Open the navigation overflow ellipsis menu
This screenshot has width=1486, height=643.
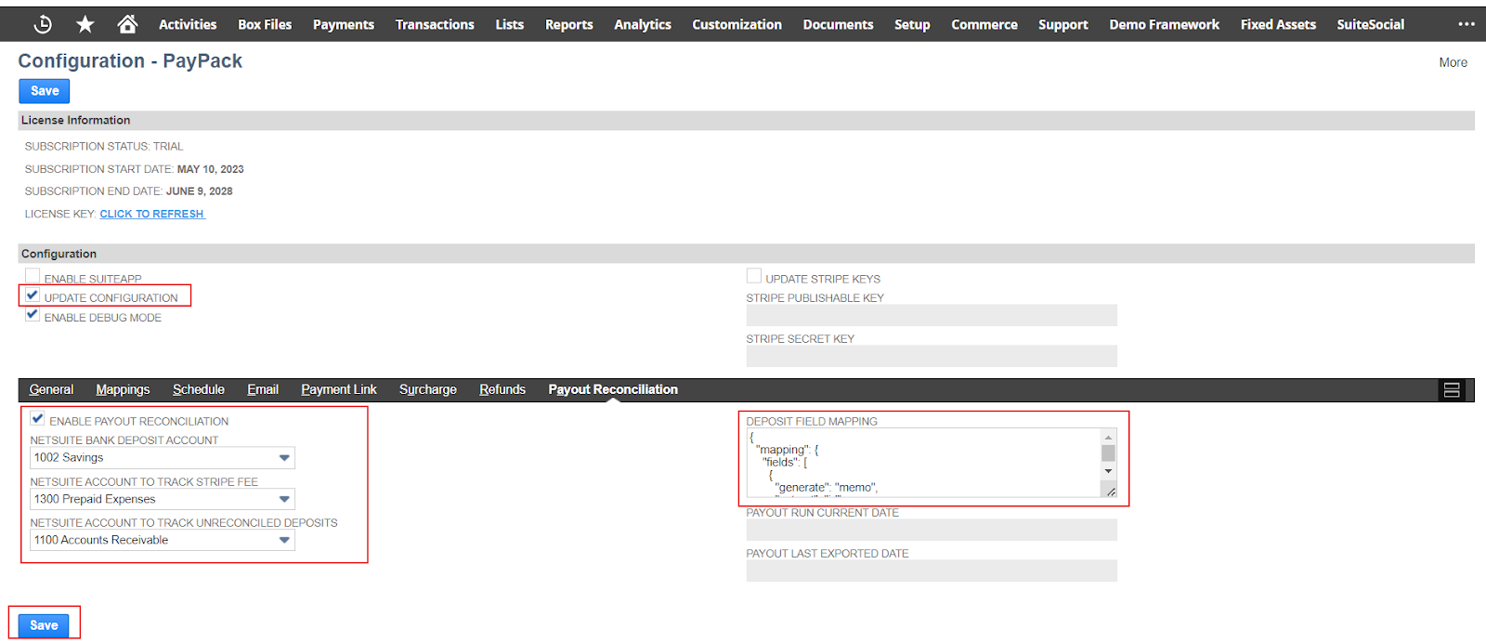click(1466, 24)
